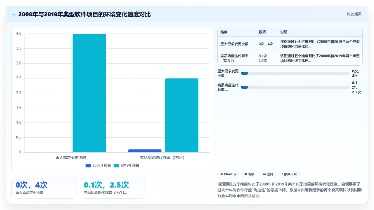The width and height of the screenshot is (374, 210).
Task: Click the header icon beside the title
Action: click(x=14, y=14)
